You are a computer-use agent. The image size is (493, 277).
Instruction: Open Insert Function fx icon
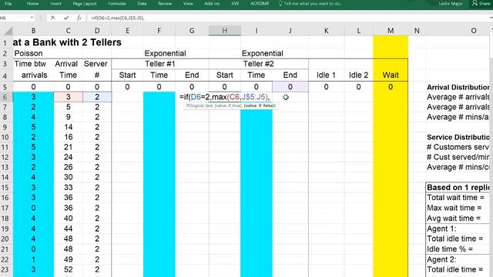[79, 18]
